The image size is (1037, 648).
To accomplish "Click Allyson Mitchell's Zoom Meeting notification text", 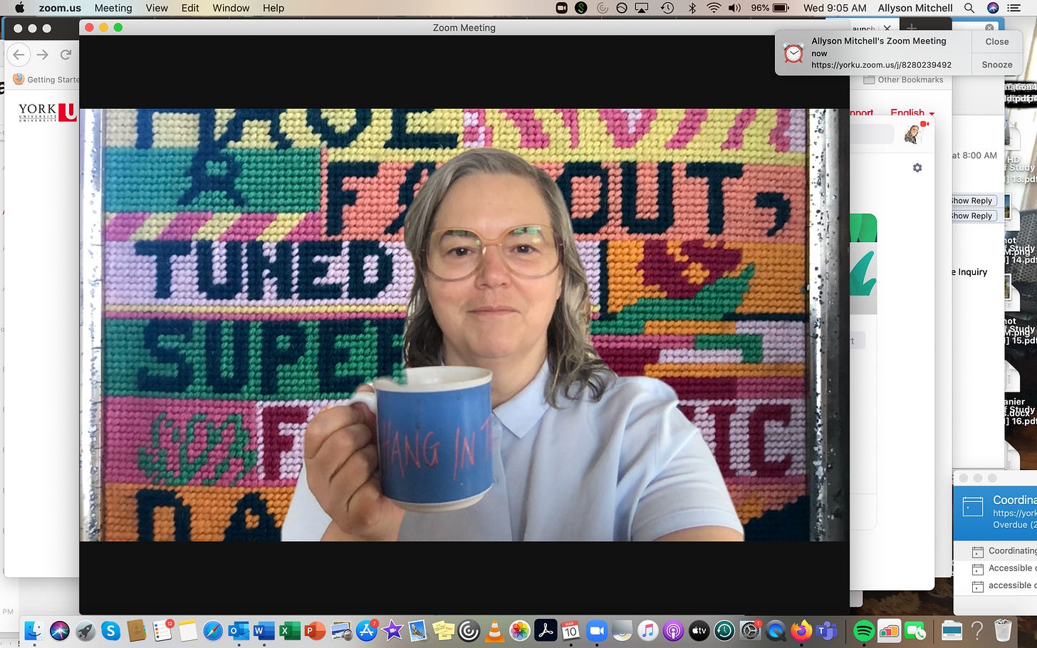I will 879,41.
